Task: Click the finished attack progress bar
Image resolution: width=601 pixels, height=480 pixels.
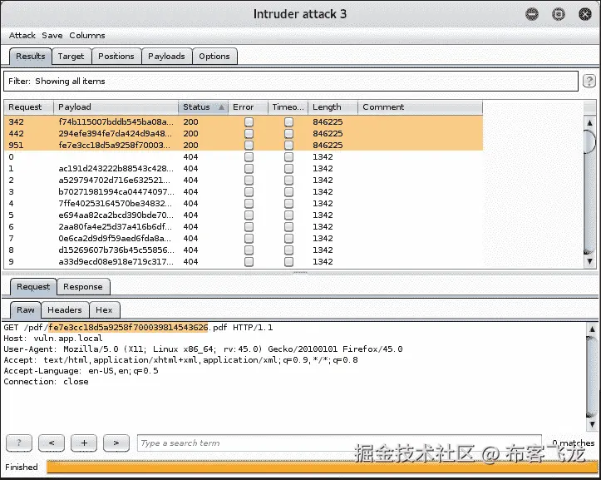Action: [322, 467]
